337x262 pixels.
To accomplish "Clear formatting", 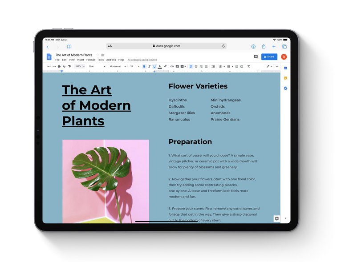I will (x=248, y=67).
